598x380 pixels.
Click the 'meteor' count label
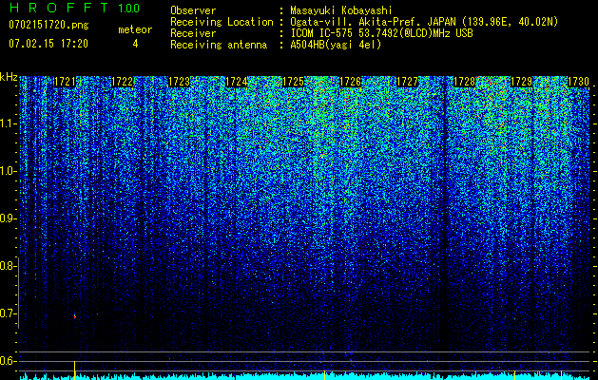[135, 29]
